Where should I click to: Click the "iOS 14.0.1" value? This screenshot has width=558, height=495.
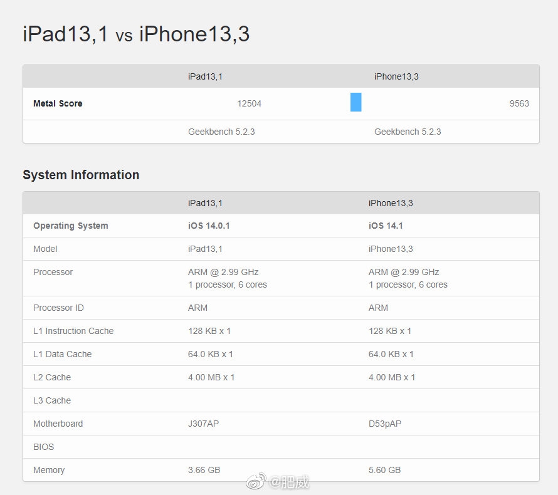[209, 226]
